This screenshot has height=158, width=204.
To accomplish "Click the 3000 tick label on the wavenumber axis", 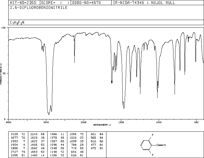I will pos(46,122).
